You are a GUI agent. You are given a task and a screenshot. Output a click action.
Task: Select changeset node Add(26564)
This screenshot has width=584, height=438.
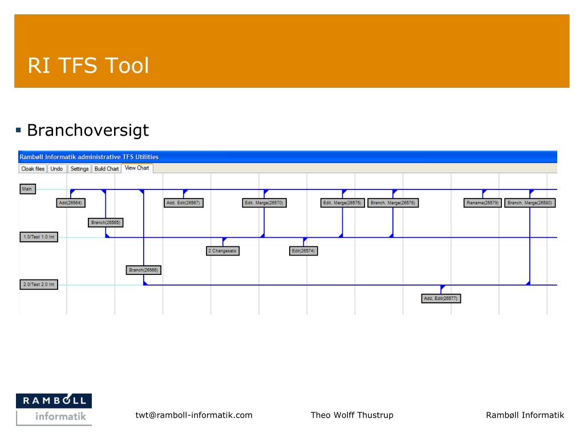[x=71, y=202]
